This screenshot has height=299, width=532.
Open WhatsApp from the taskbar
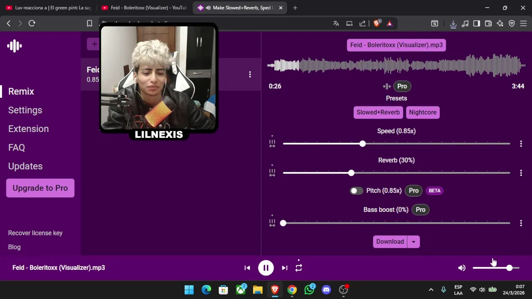(x=309, y=289)
